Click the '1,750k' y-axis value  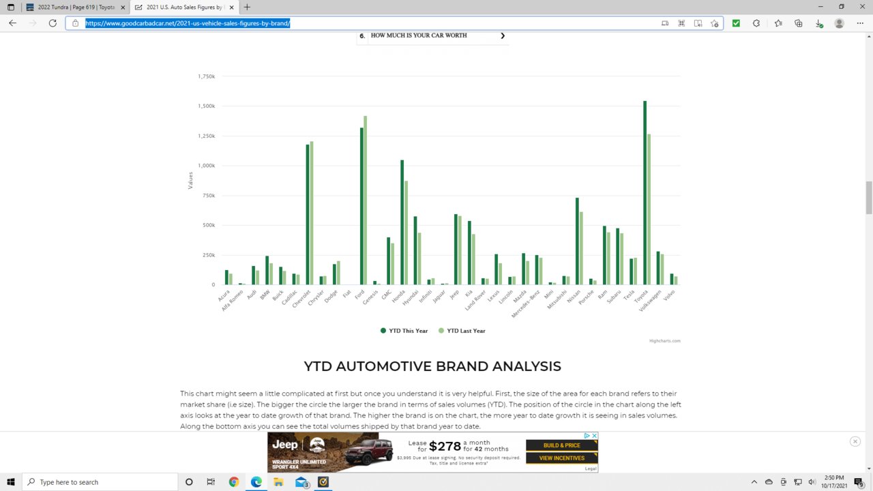(207, 76)
